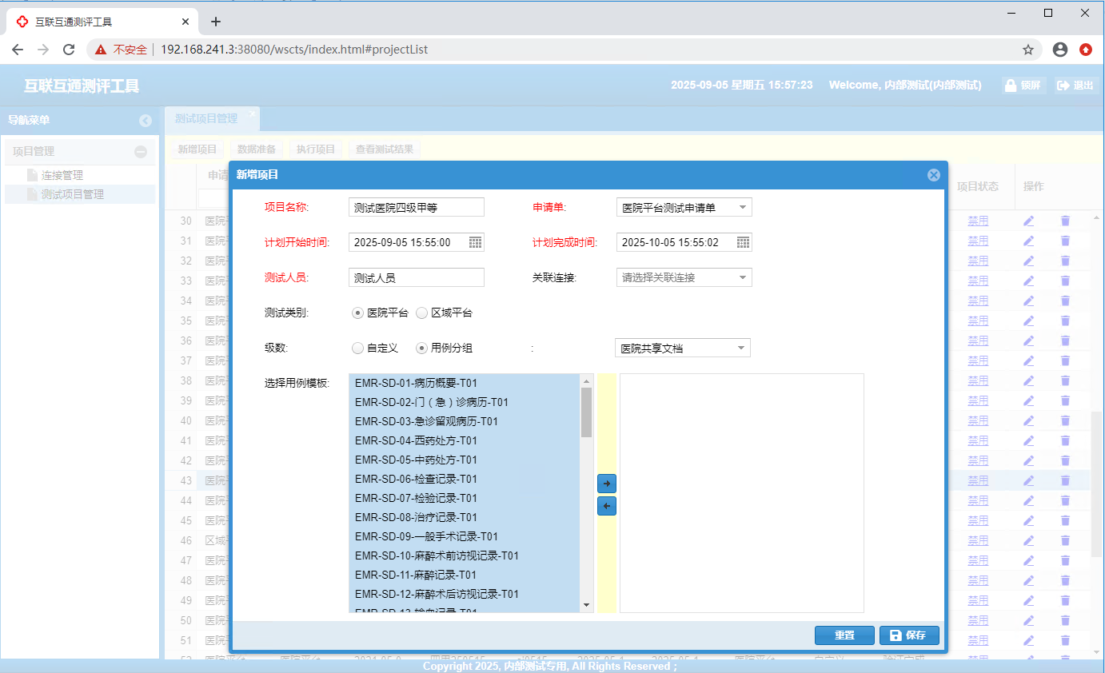Viewport: 1105px width, 673px height.
Task: Open calendar picker for 计划开始时间
Action: [x=475, y=242]
